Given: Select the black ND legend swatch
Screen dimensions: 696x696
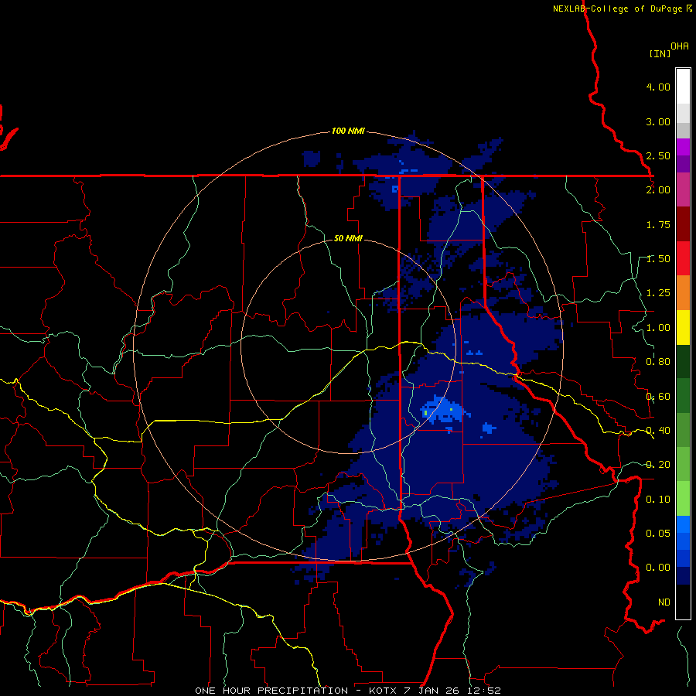Looking at the screenshot, I should tap(683, 602).
